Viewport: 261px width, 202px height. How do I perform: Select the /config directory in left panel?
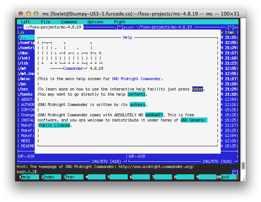point(26,42)
